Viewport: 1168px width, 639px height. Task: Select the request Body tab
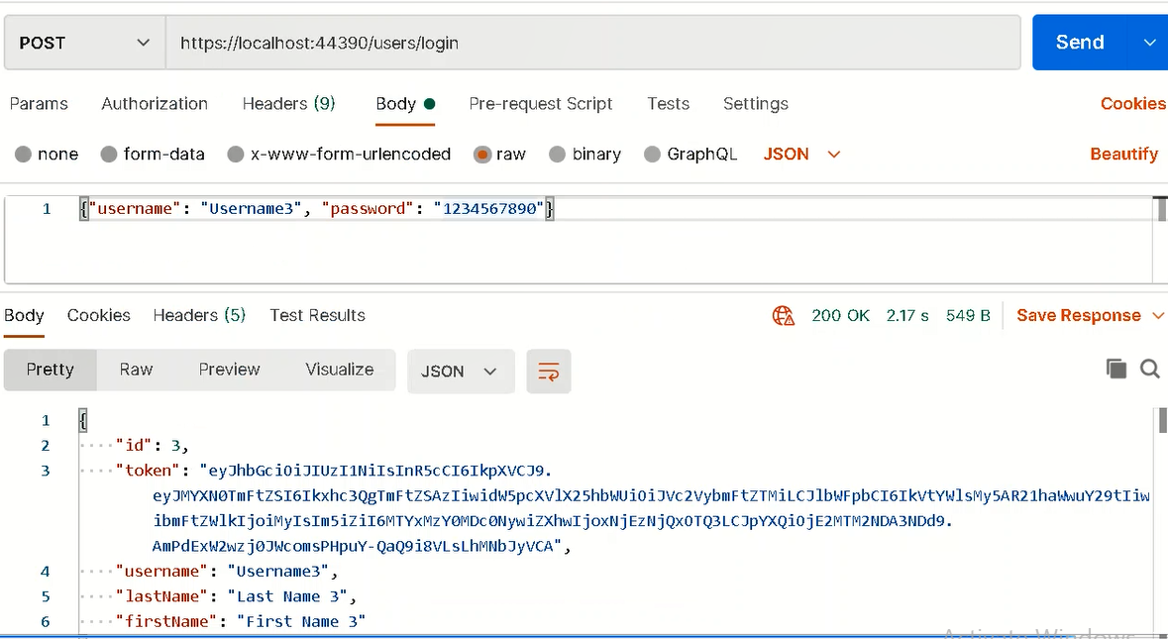tap(405, 103)
